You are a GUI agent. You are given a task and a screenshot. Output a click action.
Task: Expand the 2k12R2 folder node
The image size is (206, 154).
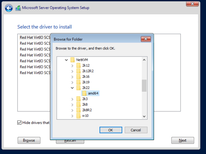pos(72,71)
